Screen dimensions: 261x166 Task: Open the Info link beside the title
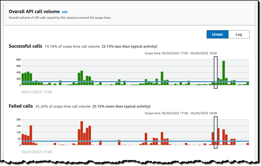click(64, 12)
